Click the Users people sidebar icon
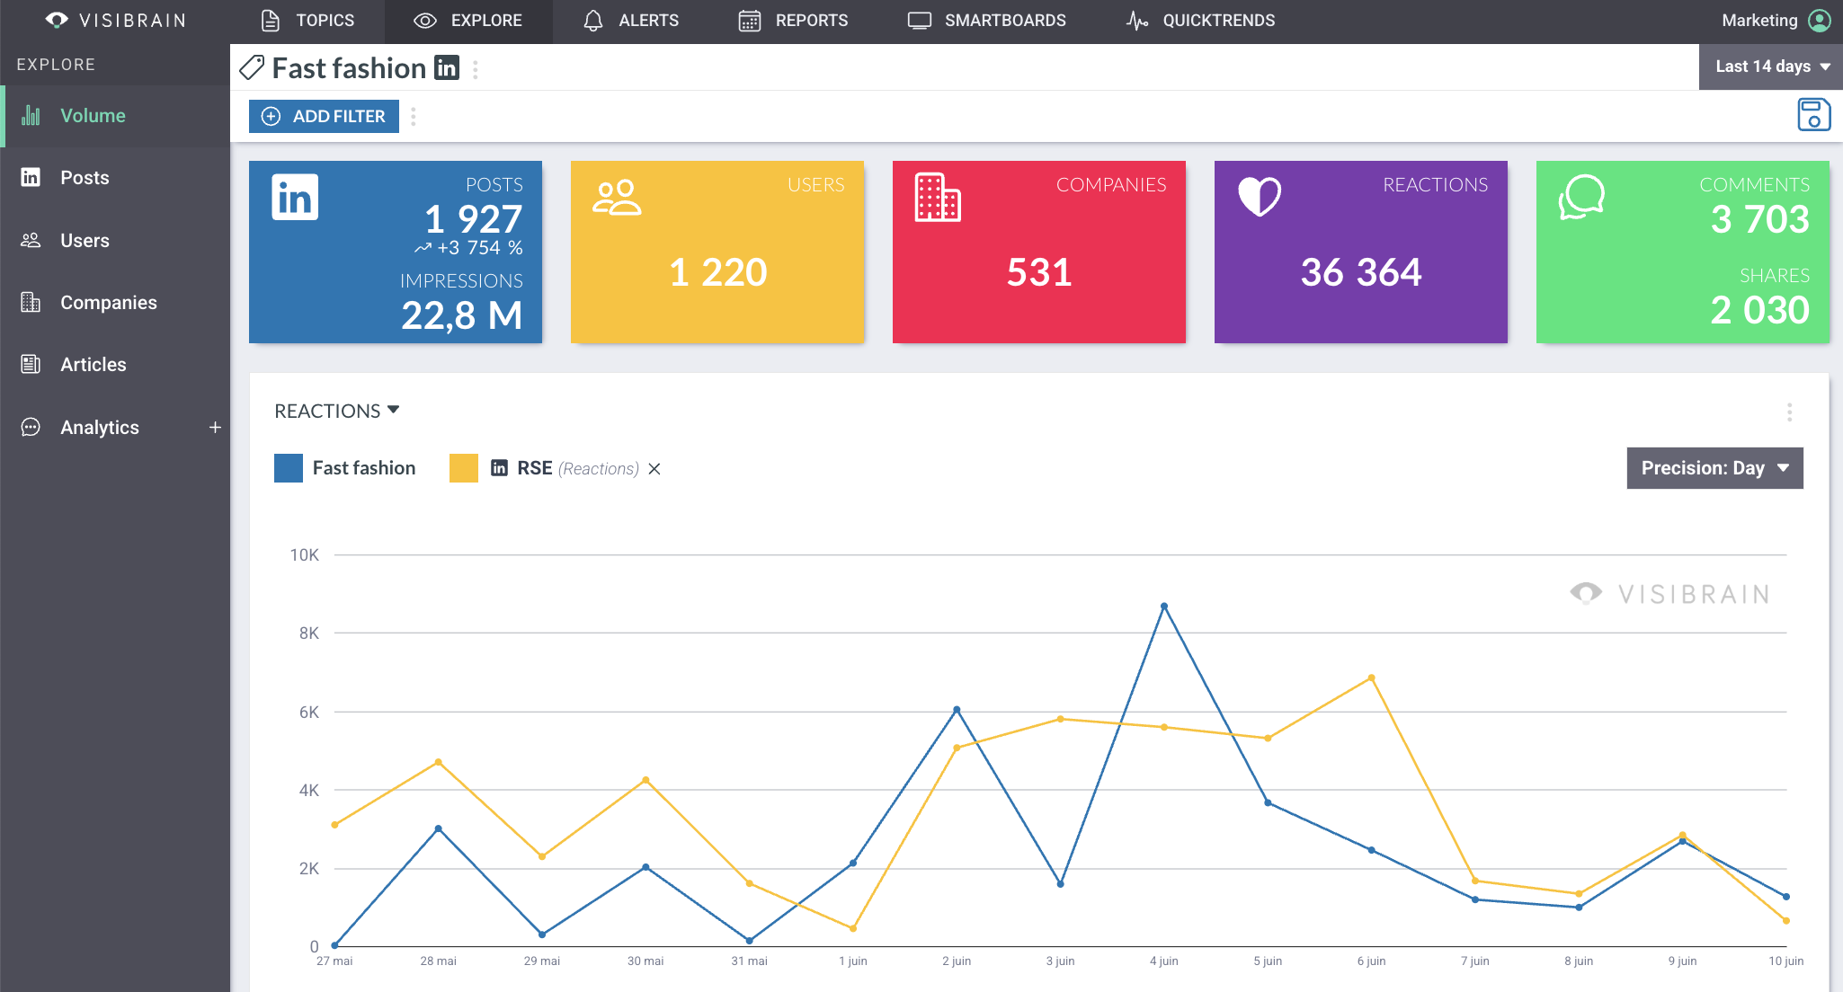1843x992 pixels. coord(31,240)
